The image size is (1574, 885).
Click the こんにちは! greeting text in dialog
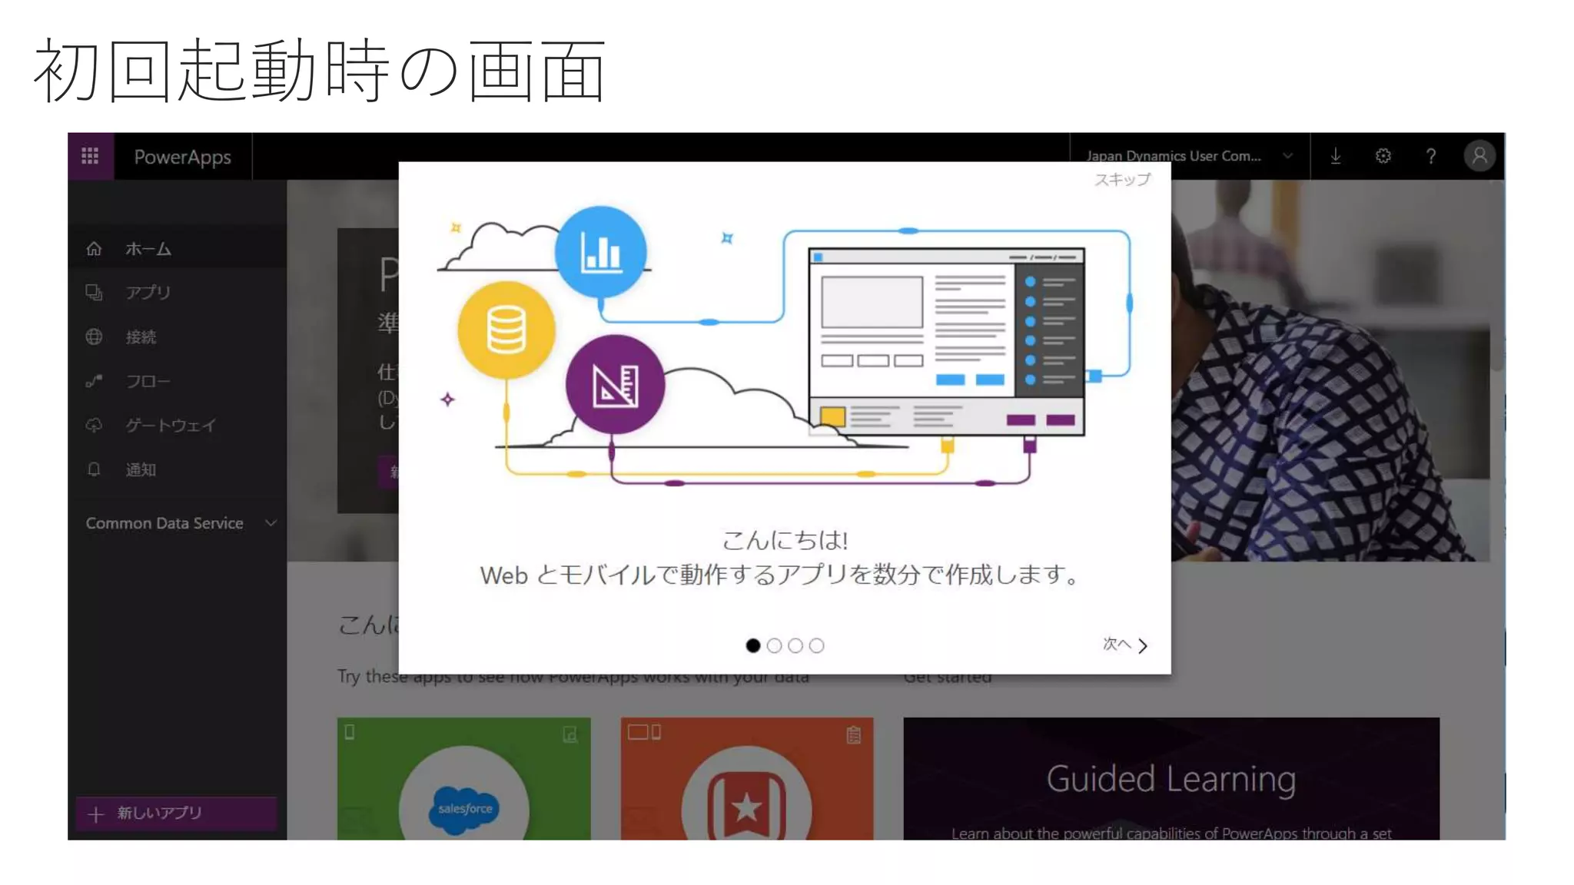(785, 540)
